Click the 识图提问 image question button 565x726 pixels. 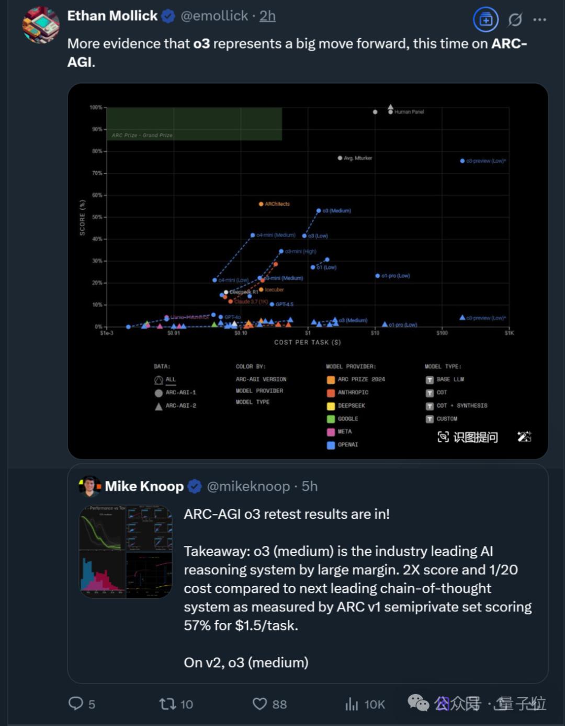(x=468, y=437)
